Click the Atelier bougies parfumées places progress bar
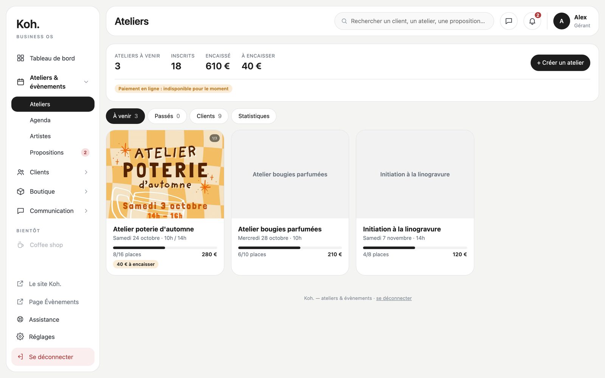The width and height of the screenshot is (605, 378). point(290,248)
